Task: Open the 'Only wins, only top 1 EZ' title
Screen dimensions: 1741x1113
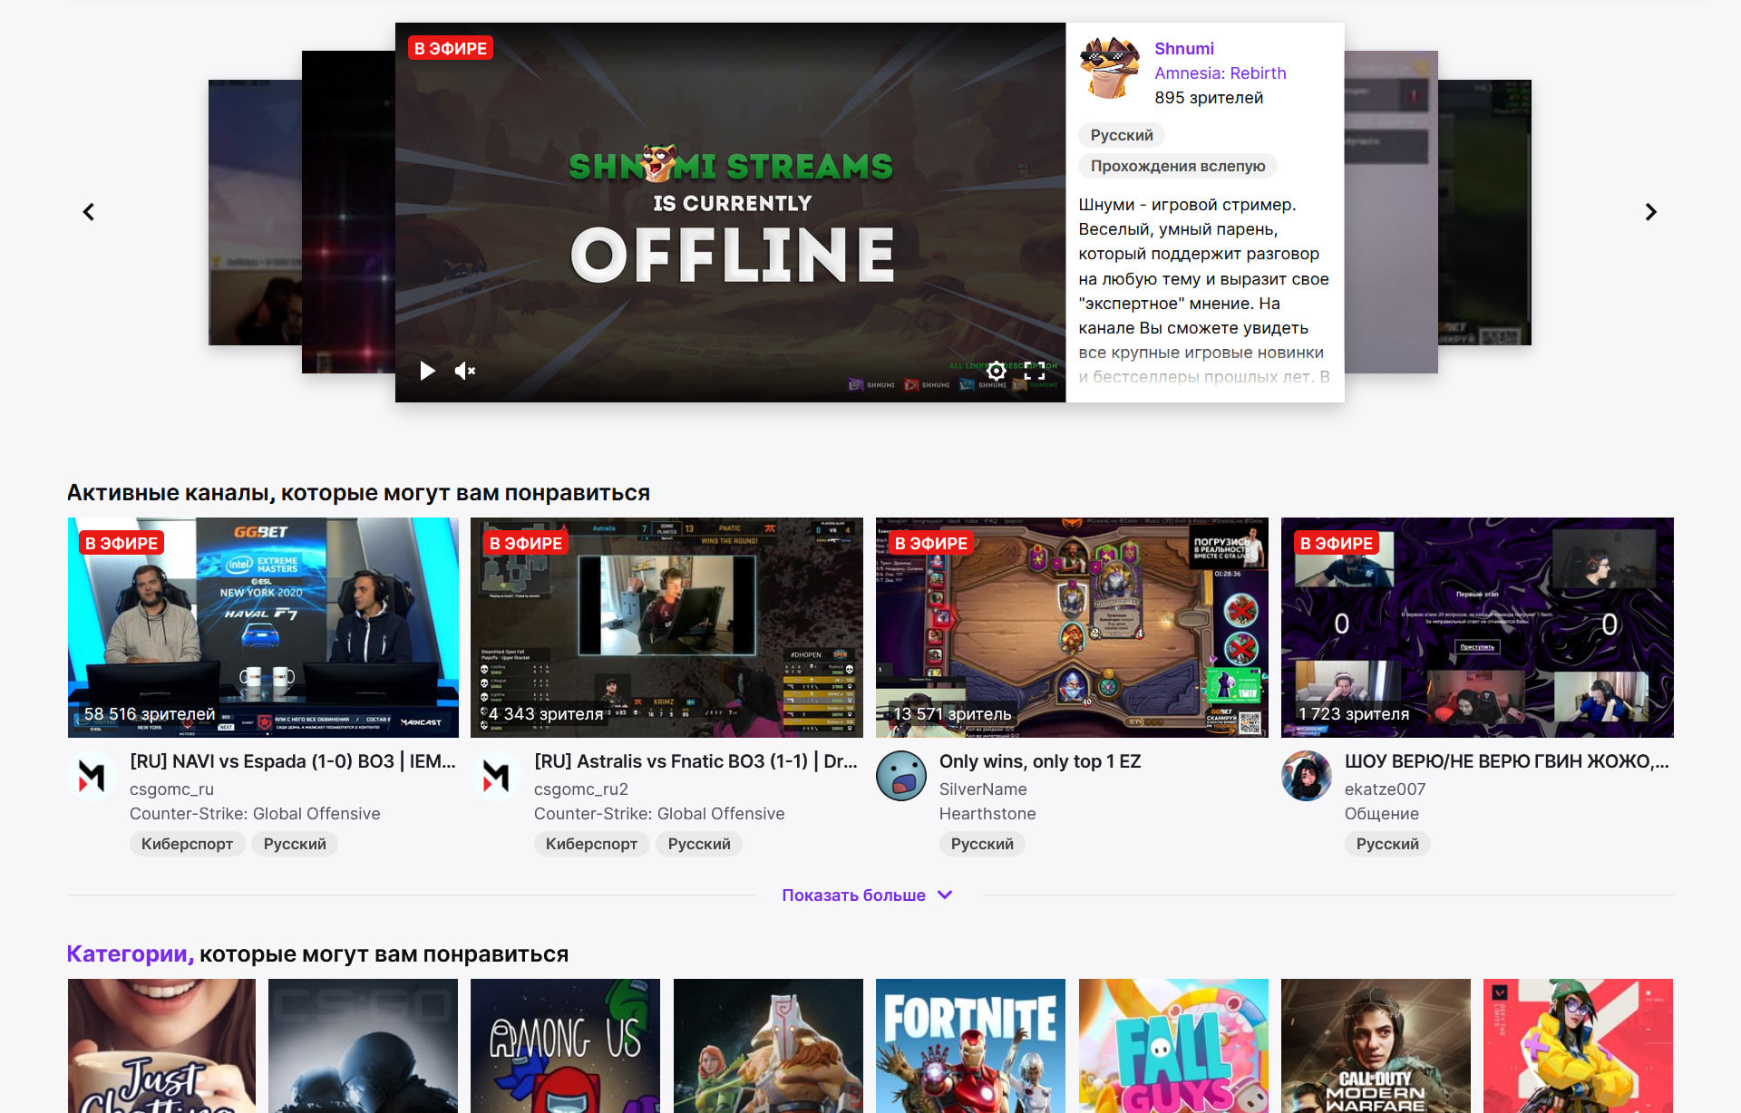Action: click(1040, 761)
